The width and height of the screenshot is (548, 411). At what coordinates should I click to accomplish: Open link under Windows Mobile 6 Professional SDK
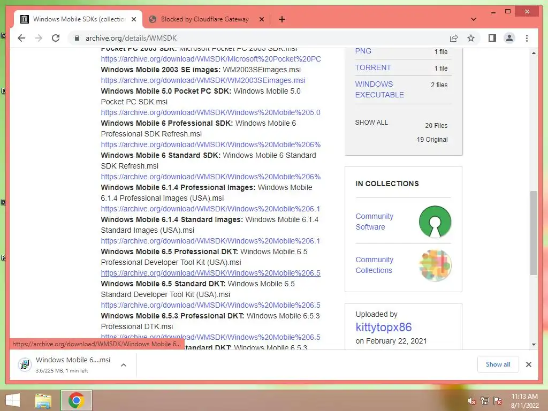click(211, 144)
